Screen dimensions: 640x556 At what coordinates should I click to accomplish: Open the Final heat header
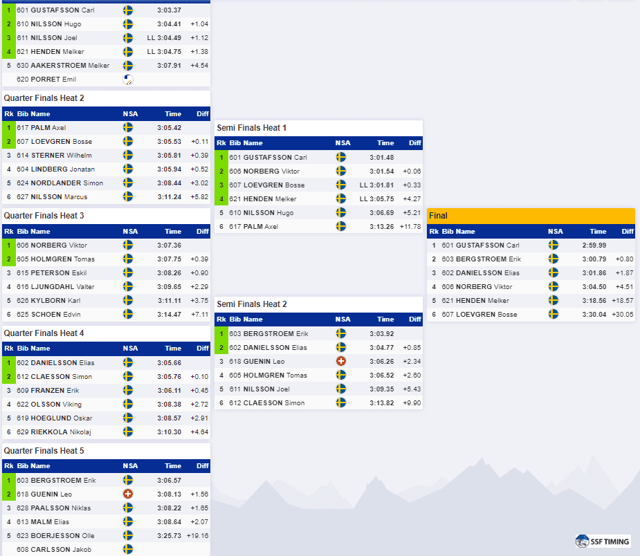[x=531, y=216]
